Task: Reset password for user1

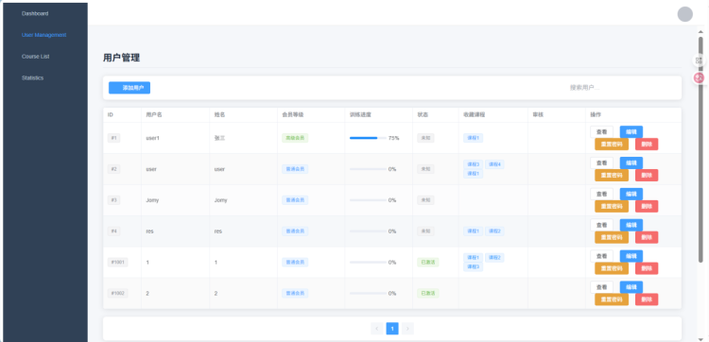Action: tap(612, 145)
